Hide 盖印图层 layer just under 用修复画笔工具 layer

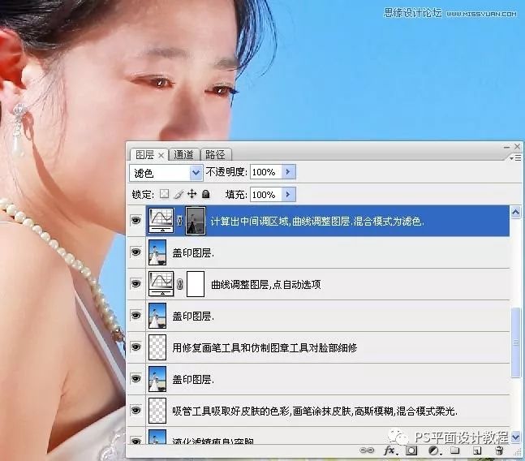point(136,379)
